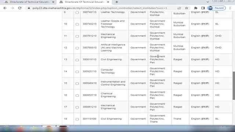Toggle the browser side panel icon

(203, 8)
